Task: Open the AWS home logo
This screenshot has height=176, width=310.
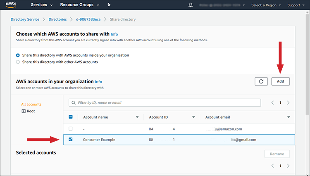Action: pyautogui.click(x=11, y=5)
